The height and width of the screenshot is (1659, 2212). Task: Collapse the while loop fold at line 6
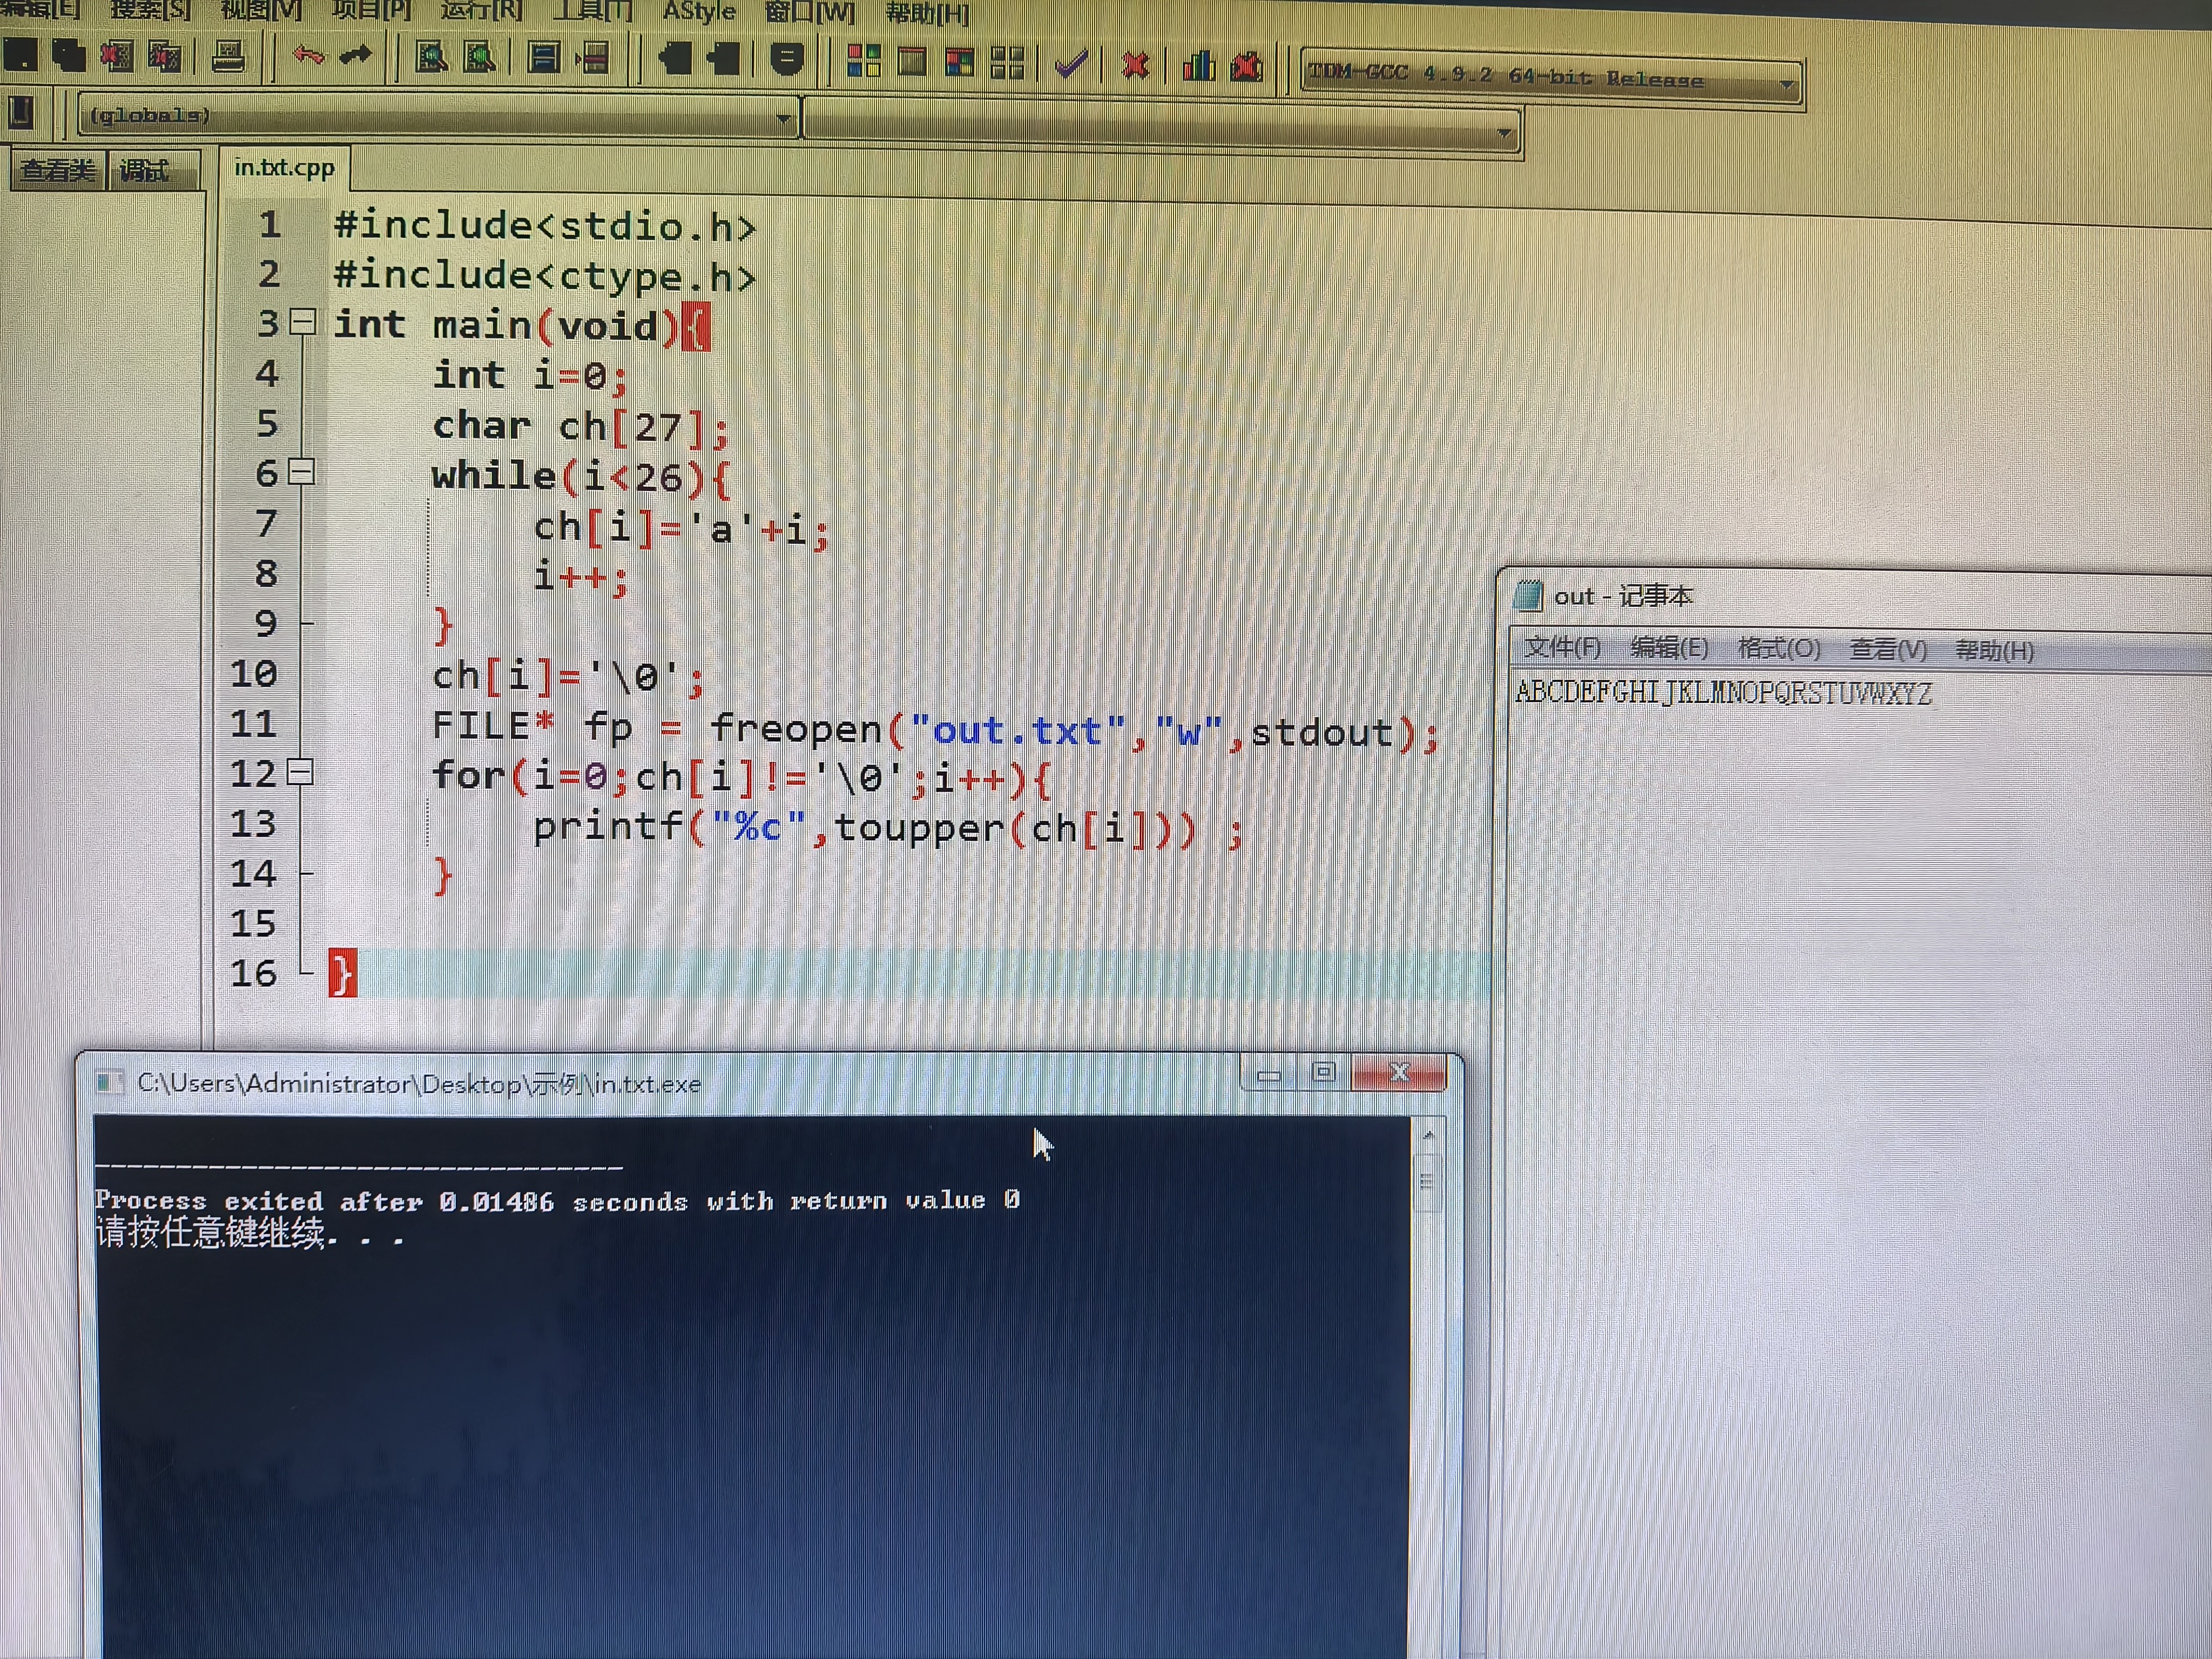click(302, 472)
